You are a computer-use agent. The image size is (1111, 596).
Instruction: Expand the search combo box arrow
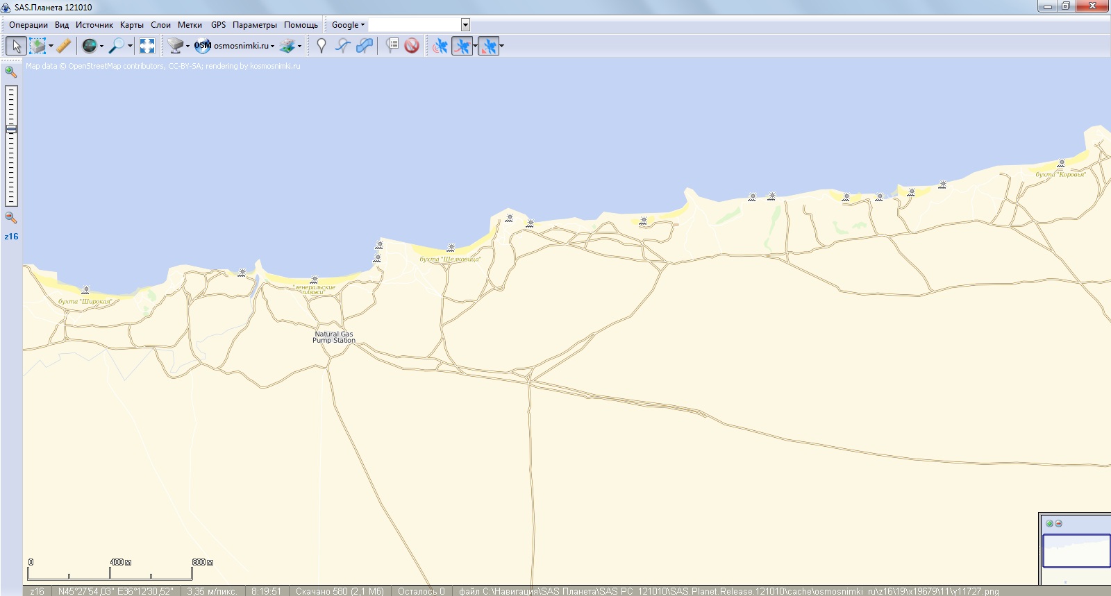point(465,25)
